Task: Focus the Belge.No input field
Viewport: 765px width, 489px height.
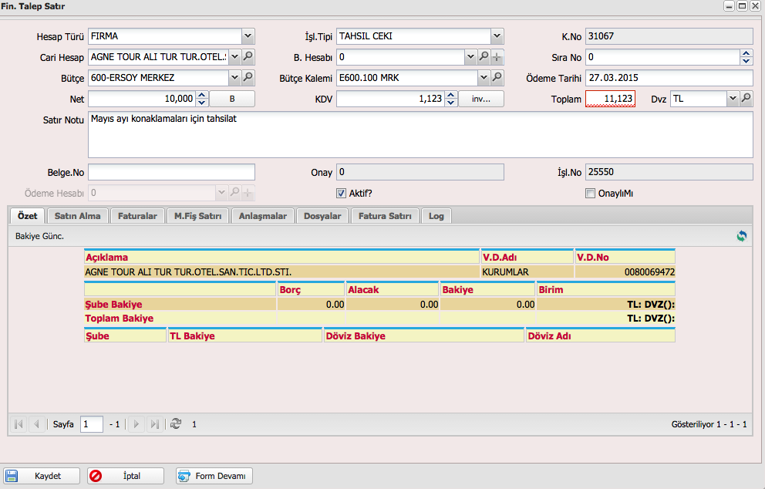Action: (x=171, y=172)
